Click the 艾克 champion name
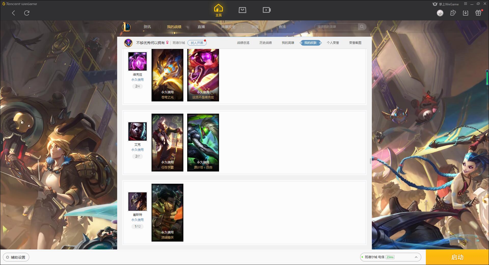 (x=138, y=145)
